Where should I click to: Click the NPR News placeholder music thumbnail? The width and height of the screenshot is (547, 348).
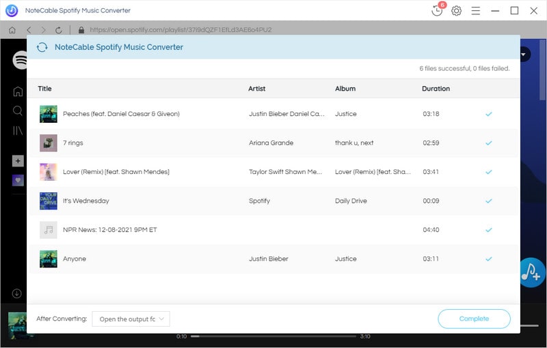(x=49, y=230)
